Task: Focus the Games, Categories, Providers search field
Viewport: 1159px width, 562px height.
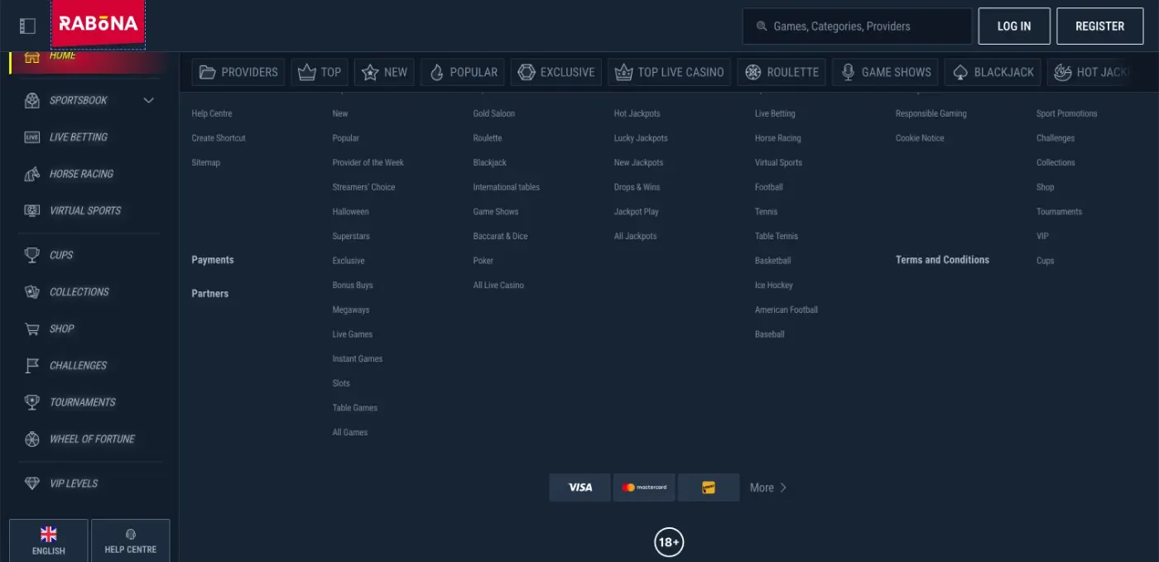Action: [857, 26]
